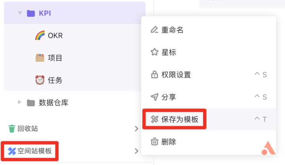285x165 pixels.
Task: Click the package icon beside 项目
Action: coord(40,58)
